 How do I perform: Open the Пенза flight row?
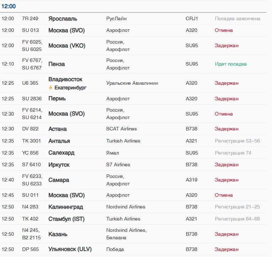133,64
